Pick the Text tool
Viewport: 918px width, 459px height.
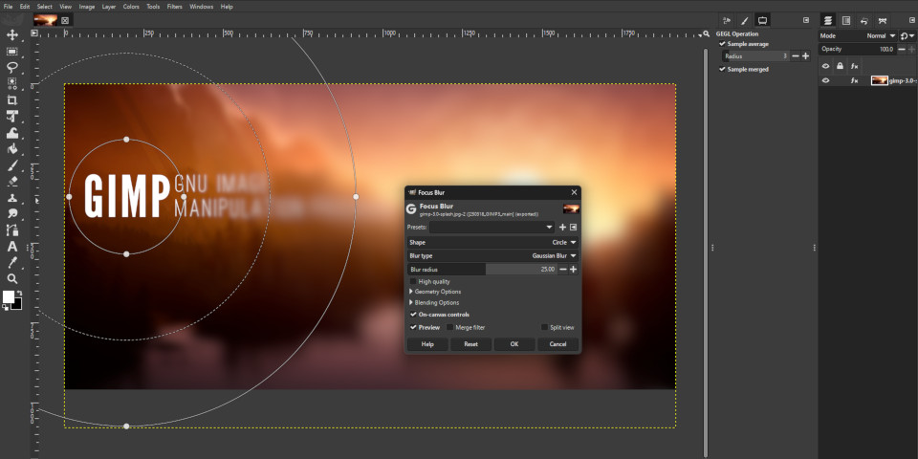[12, 246]
